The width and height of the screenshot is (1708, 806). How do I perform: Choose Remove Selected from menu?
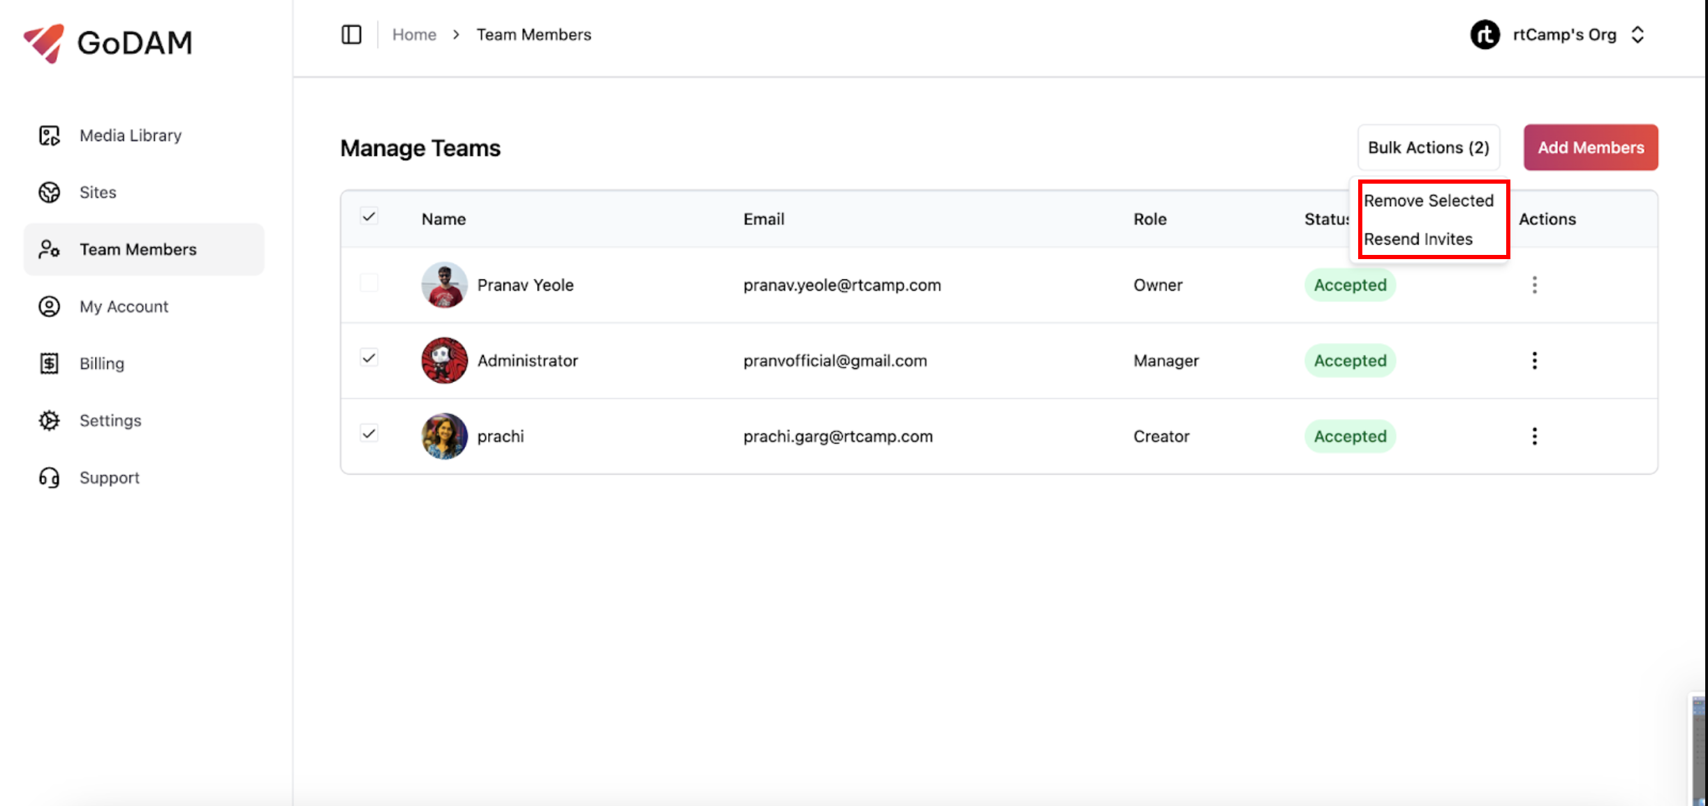[1428, 200]
